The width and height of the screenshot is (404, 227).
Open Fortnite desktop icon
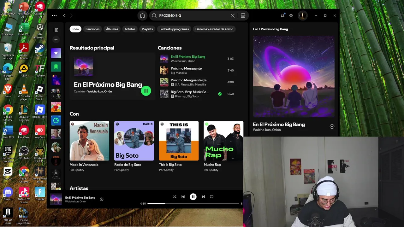pyautogui.click(x=40, y=194)
